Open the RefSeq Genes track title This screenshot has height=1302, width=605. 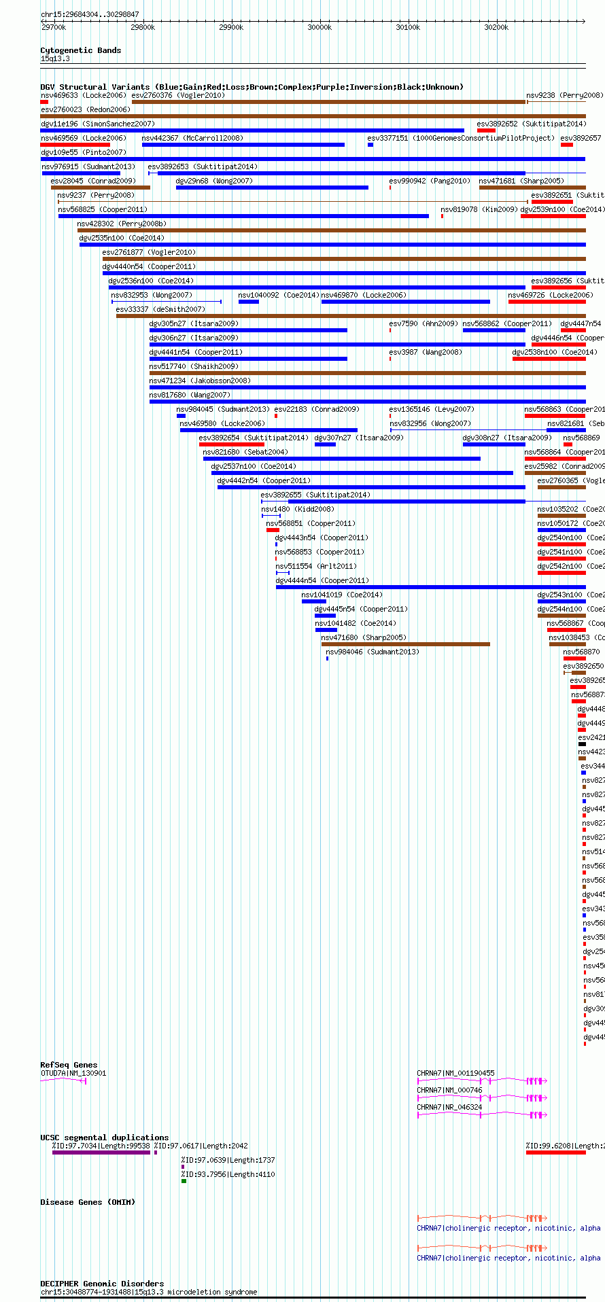[69, 1065]
